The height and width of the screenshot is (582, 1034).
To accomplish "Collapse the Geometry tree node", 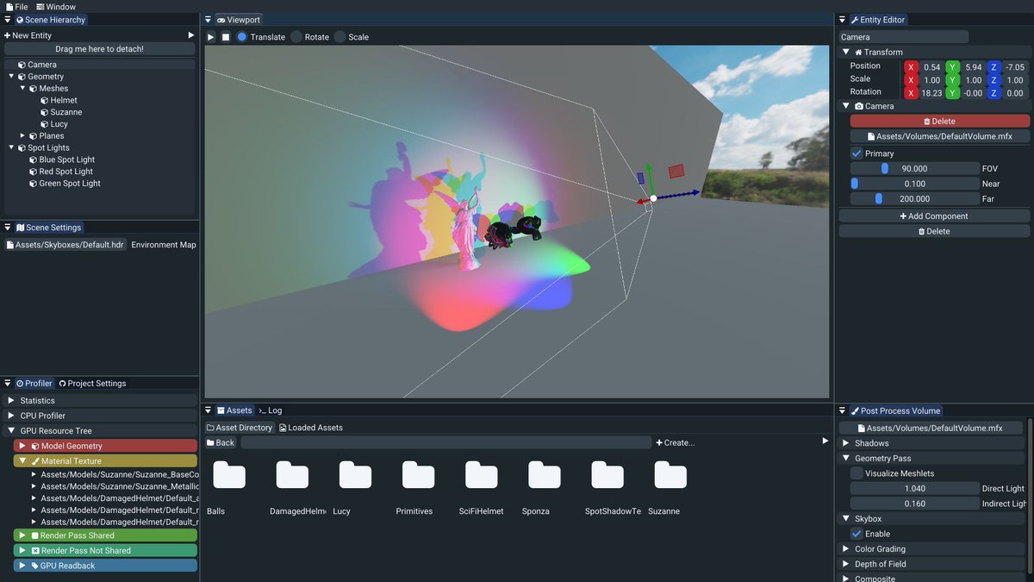I will [11, 76].
